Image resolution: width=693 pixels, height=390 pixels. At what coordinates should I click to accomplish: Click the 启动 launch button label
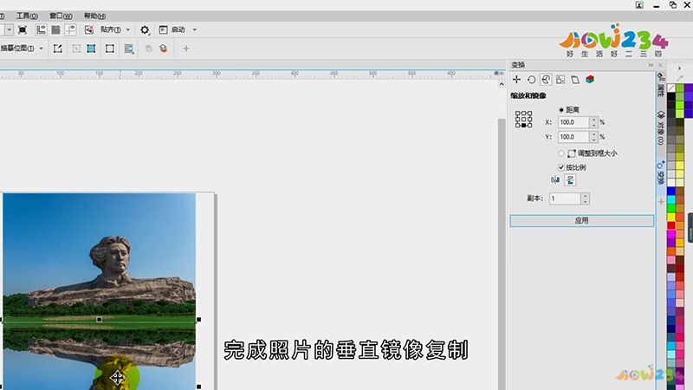178,29
